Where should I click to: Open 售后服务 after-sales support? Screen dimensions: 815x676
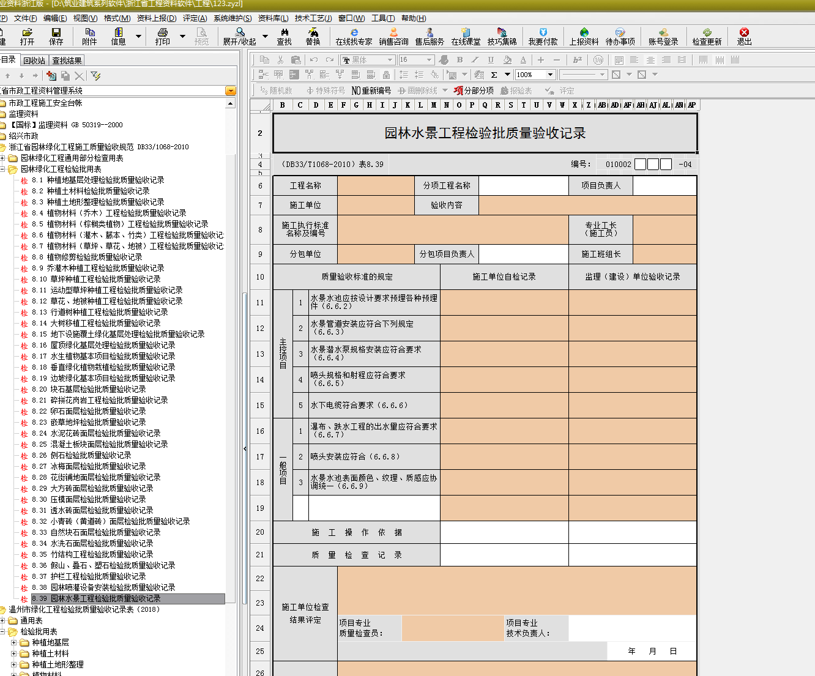click(x=430, y=37)
